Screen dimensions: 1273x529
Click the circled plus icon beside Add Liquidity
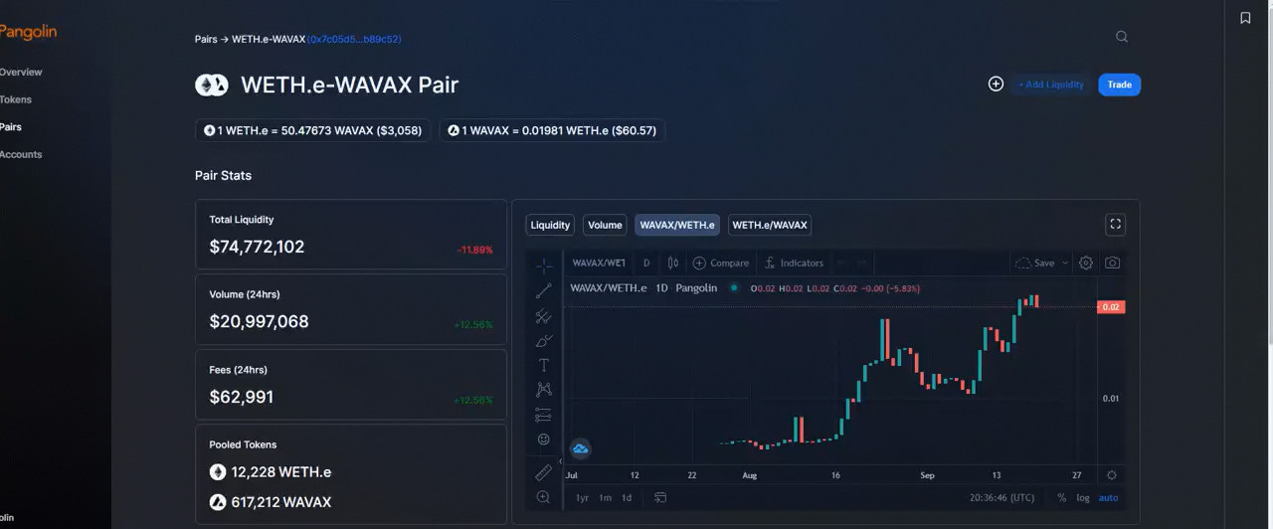996,85
